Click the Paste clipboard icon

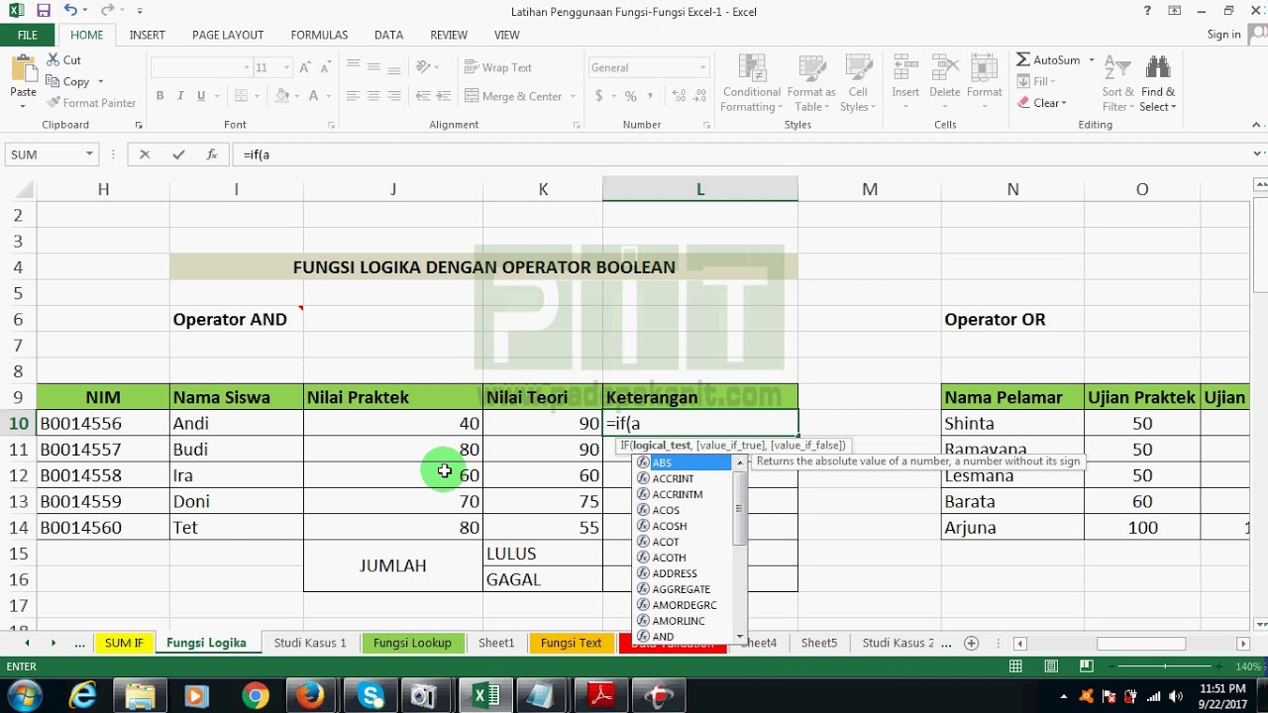tap(23, 69)
